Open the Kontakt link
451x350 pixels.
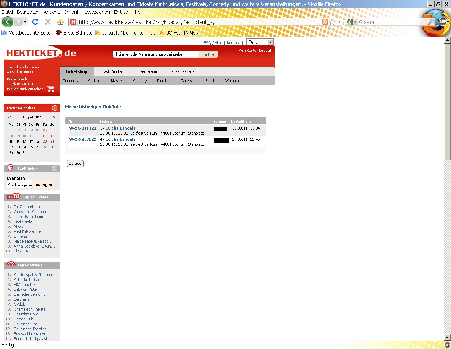[x=233, y=43]
